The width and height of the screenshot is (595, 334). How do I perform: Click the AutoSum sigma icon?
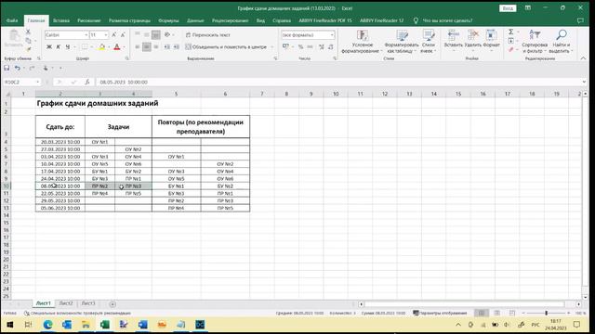click(510, 32)
